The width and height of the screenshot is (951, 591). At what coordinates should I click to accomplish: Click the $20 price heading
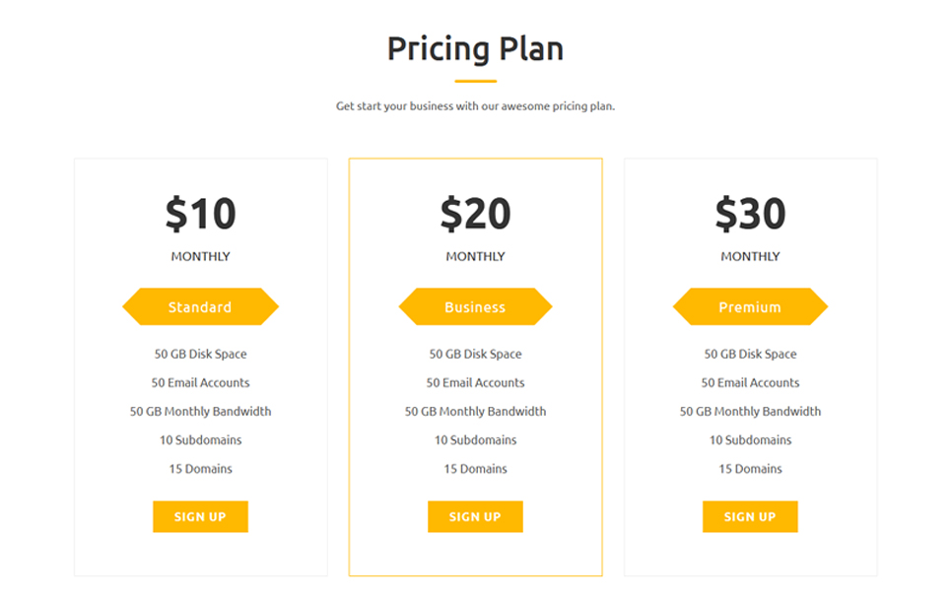point(475,214)
